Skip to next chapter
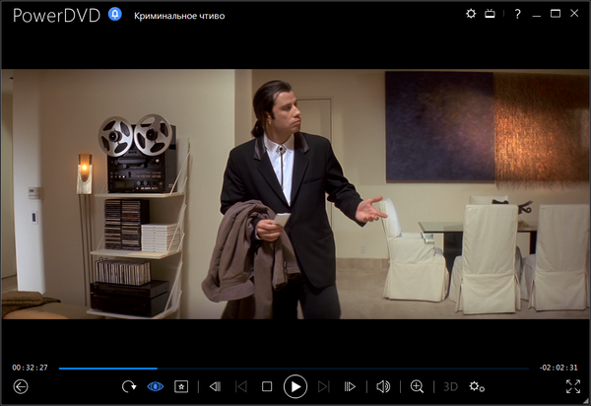The height and width of the screenshot is (406, 591). coord(323,386)
